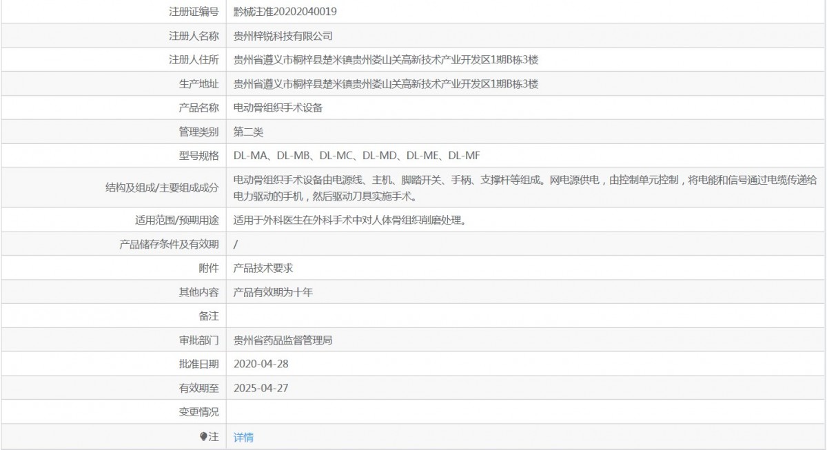The height and width of the screenshot is (450, 827).
Task: Open the 详情 link in the 注 row
Action: pyautogui.click(x=243, y=437)
